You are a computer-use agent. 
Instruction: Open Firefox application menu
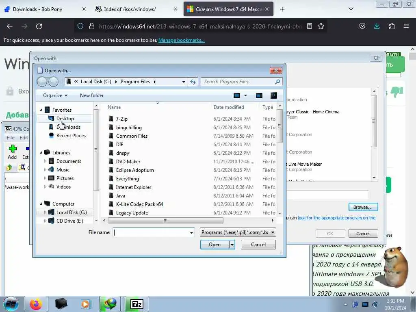tap(406, 26)
